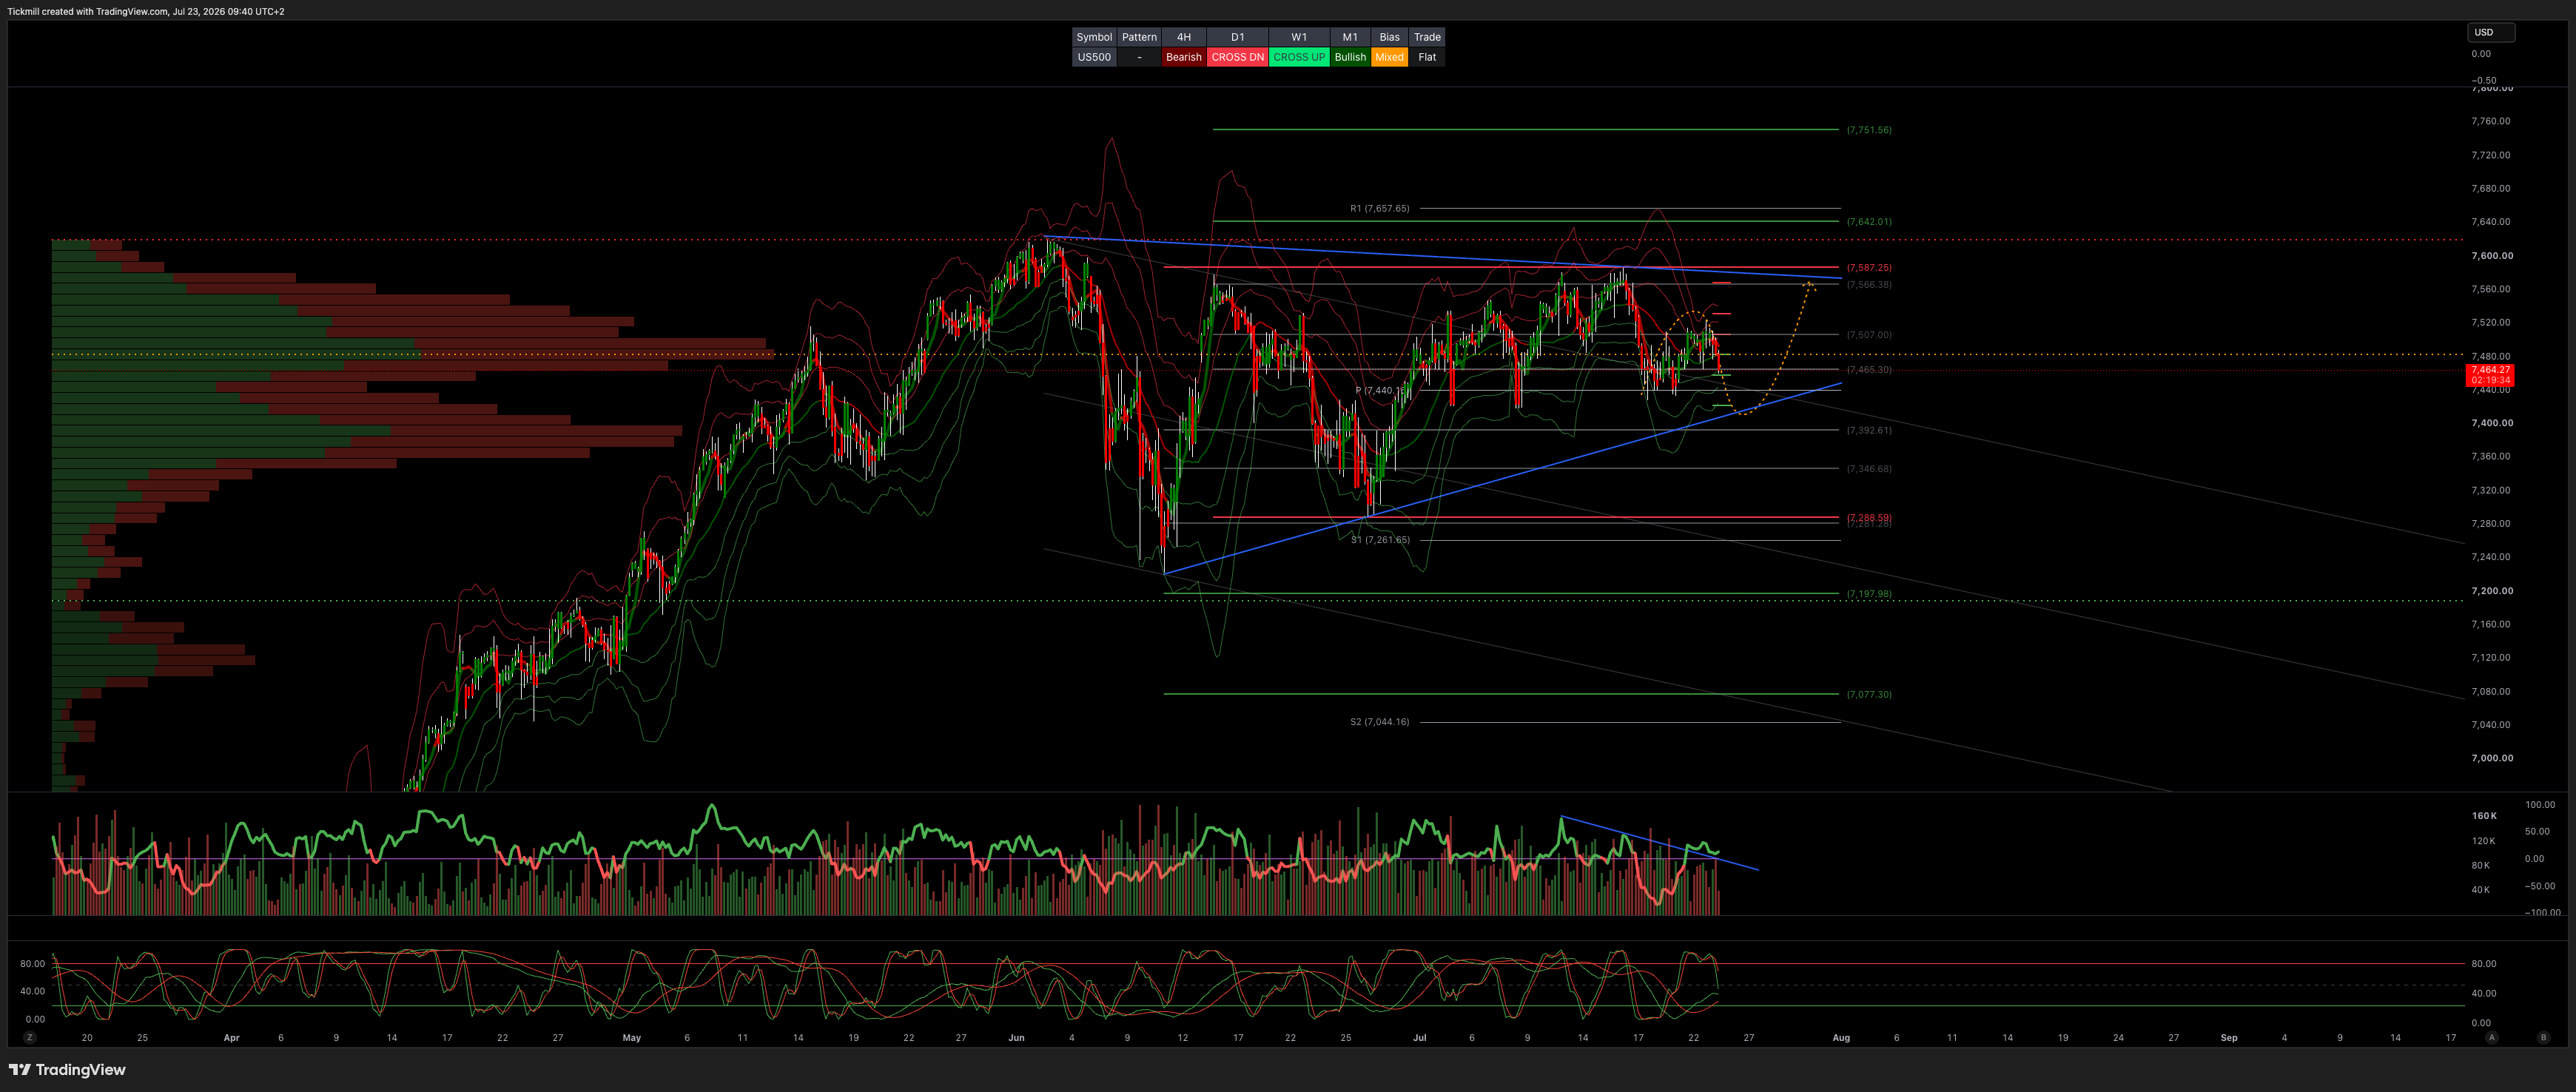Toggle the B scale button icon
The height and width of the screenshot is (1092, 2576).
click(x=2543, y=1038)
